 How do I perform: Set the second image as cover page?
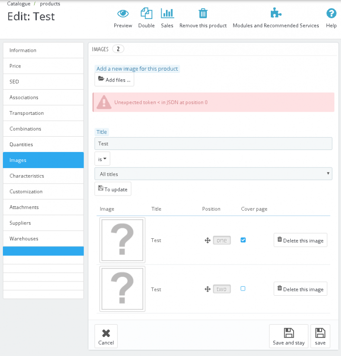click(243, 289)
